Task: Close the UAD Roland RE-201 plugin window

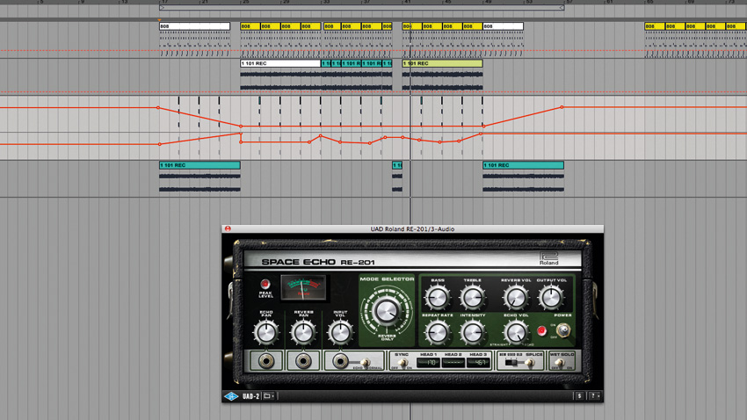Action: (228, 229)
